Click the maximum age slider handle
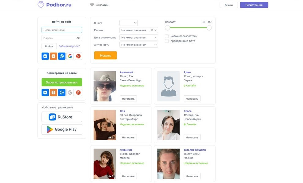Screen dimensions: 303x183 coord(209,28)
